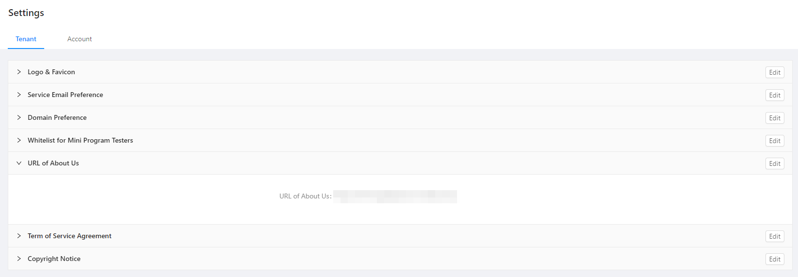Expand the Domain Preference chevron
This screenshot has height=277, width=798.
click(x=19, y=117)
